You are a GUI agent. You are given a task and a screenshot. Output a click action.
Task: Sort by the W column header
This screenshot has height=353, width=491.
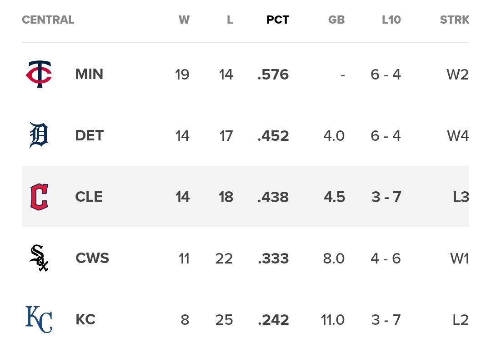tap(184, 20)
